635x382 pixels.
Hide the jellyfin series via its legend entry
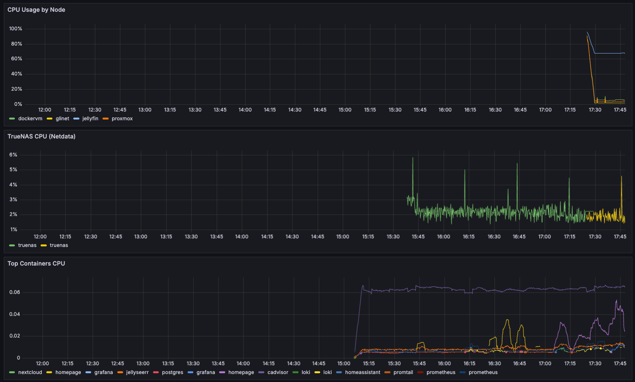tap(90, 118)
